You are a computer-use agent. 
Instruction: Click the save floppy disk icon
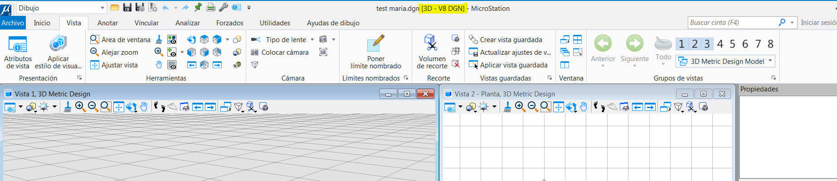127,7
